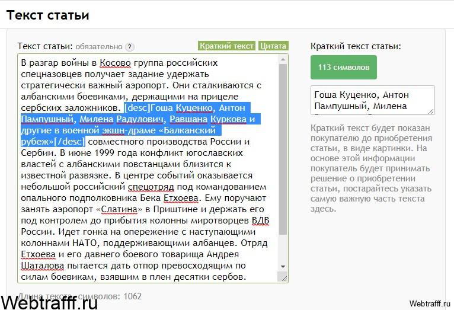The width and height of the screenshot is (454, 310).
Task: Click the scrollbar down arrow in article text
Action: [x=283, y=267]
